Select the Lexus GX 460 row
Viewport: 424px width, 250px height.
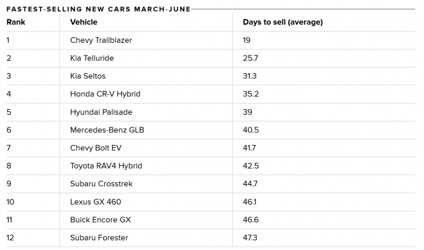pos(95,202)
